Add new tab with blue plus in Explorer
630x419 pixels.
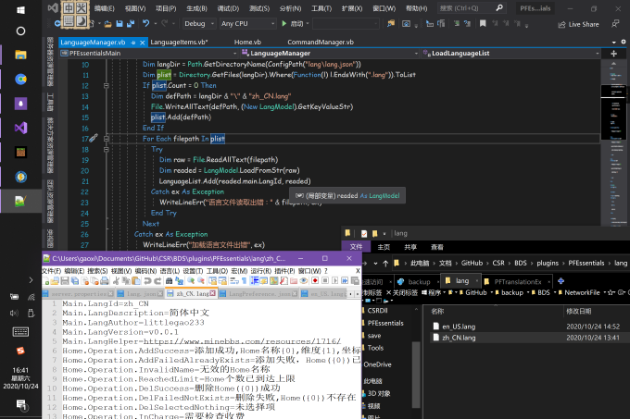click(x=561, y=281)
